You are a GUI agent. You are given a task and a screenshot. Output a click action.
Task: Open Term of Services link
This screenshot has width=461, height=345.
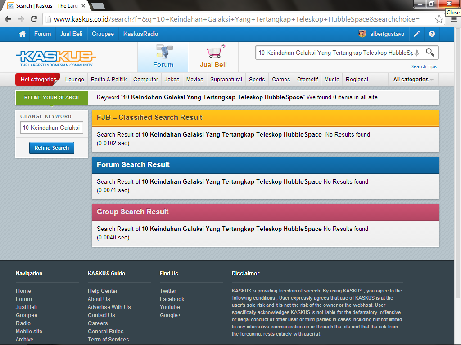pos(108,340)
